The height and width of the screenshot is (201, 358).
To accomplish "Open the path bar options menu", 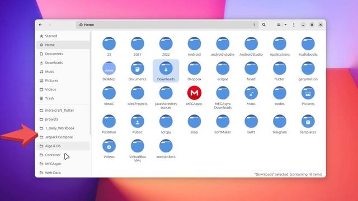I will (254, 25).
